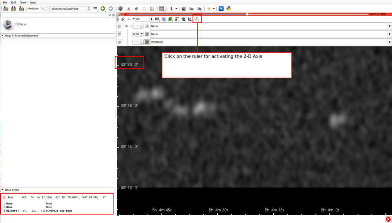Open the SlicerAstroDataProbe modules dropdown

pos(68,9)
